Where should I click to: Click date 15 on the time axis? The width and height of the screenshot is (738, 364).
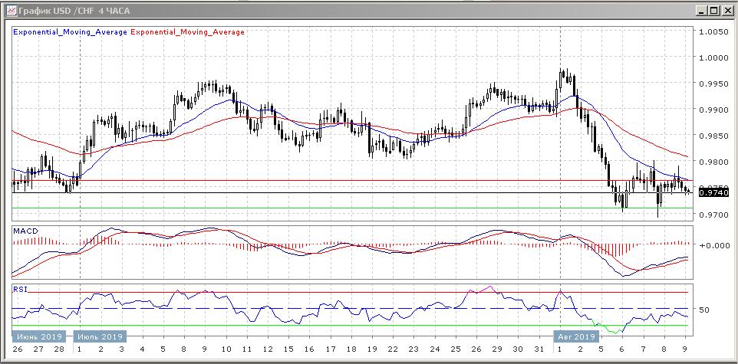tap(288, 349)
